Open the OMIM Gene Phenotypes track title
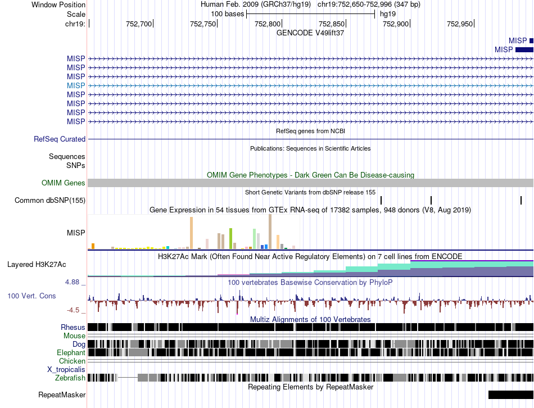Image resolution: width=534 pixels, height=408 pixels. click(310, 175)
